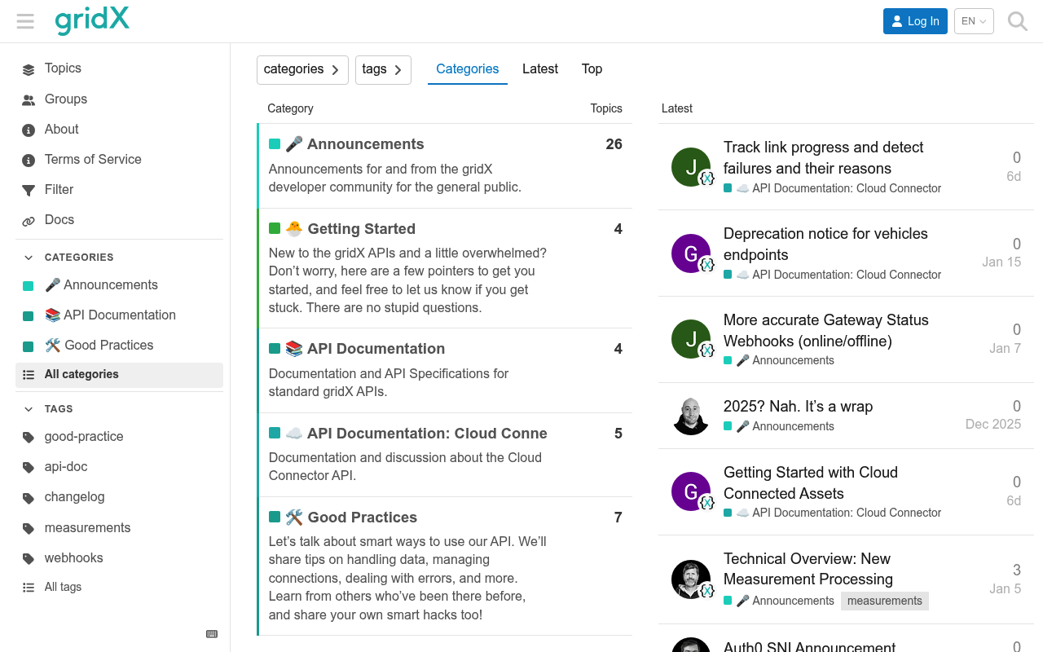Open topic Deprecation notice for vehicles endpoints
The image size is (1043, 652).
click(x=825, y=244)
